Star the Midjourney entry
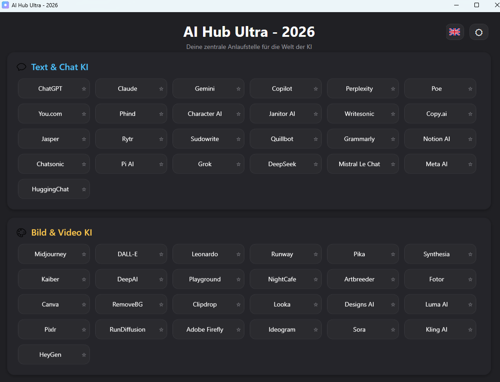The image size is (500, 382). pyautogui.click(x=84, y=254)
